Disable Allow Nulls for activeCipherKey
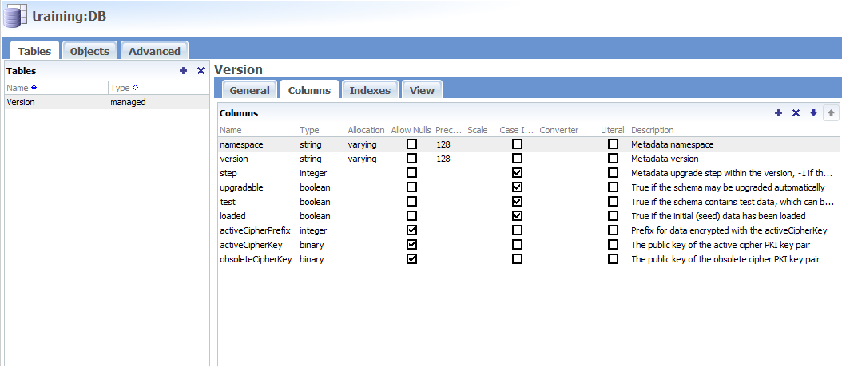The height and width of the screenshot is (366, 842). (x=412, y=245)
